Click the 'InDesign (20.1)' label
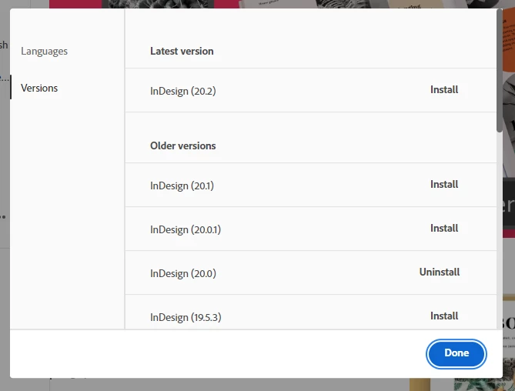The height and width of the screenshot is (391, 515). (x=182, y=185)
